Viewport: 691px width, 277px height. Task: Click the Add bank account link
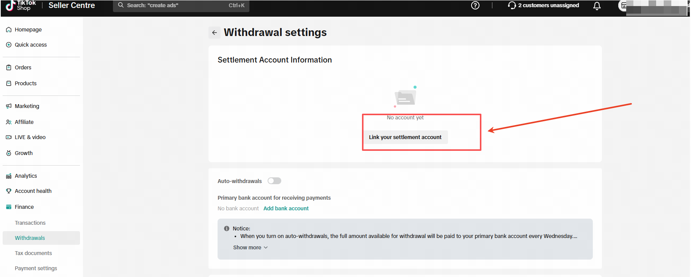click(286, 208)
